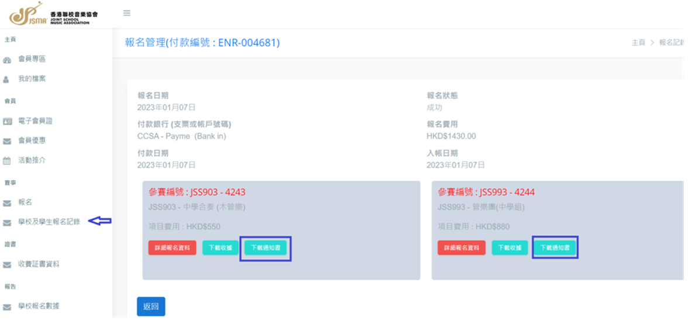Click the 成功 status value
This screenshot has width=688, height=324.
(x=434, y=108)
